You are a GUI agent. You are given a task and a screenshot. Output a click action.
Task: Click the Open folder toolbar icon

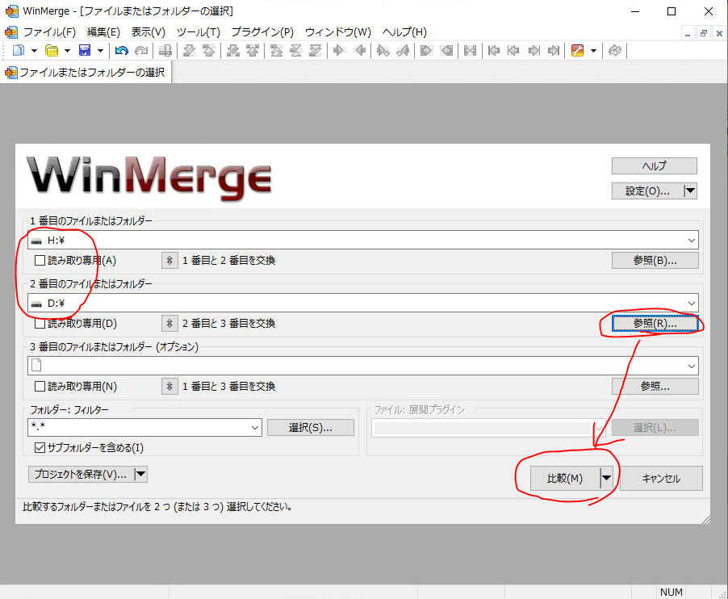click(x=52, y=50)
